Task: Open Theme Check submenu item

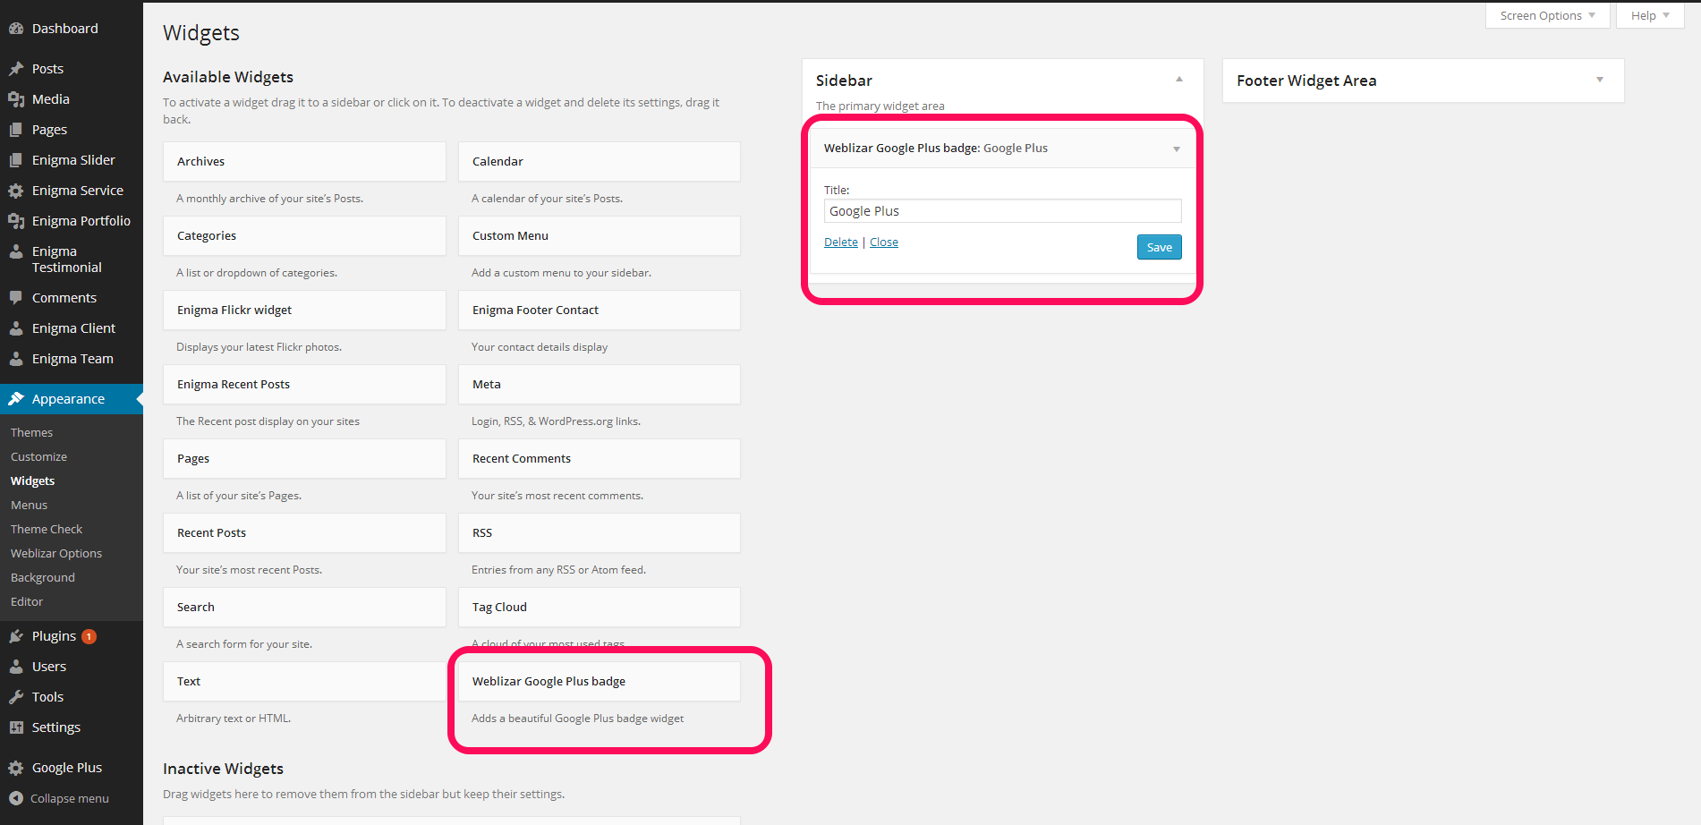Action: [47, 529]
